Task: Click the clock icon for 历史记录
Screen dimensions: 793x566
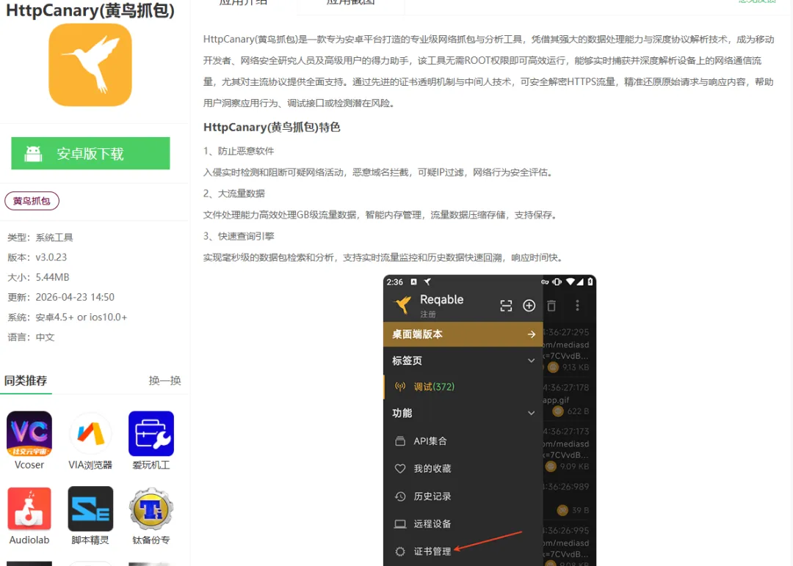Action: (x=400, y=496)
